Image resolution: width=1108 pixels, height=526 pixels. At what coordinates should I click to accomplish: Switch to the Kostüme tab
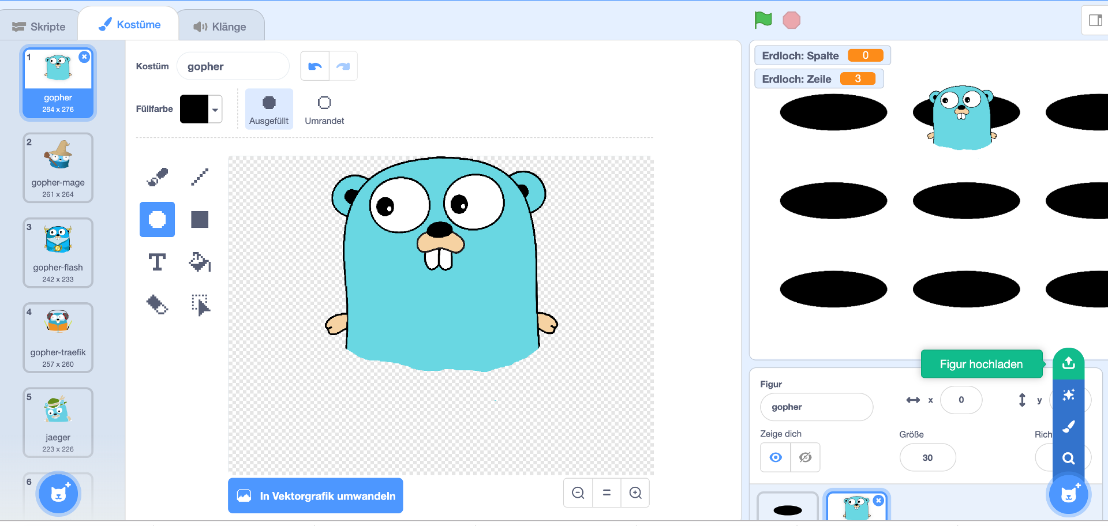129,24
